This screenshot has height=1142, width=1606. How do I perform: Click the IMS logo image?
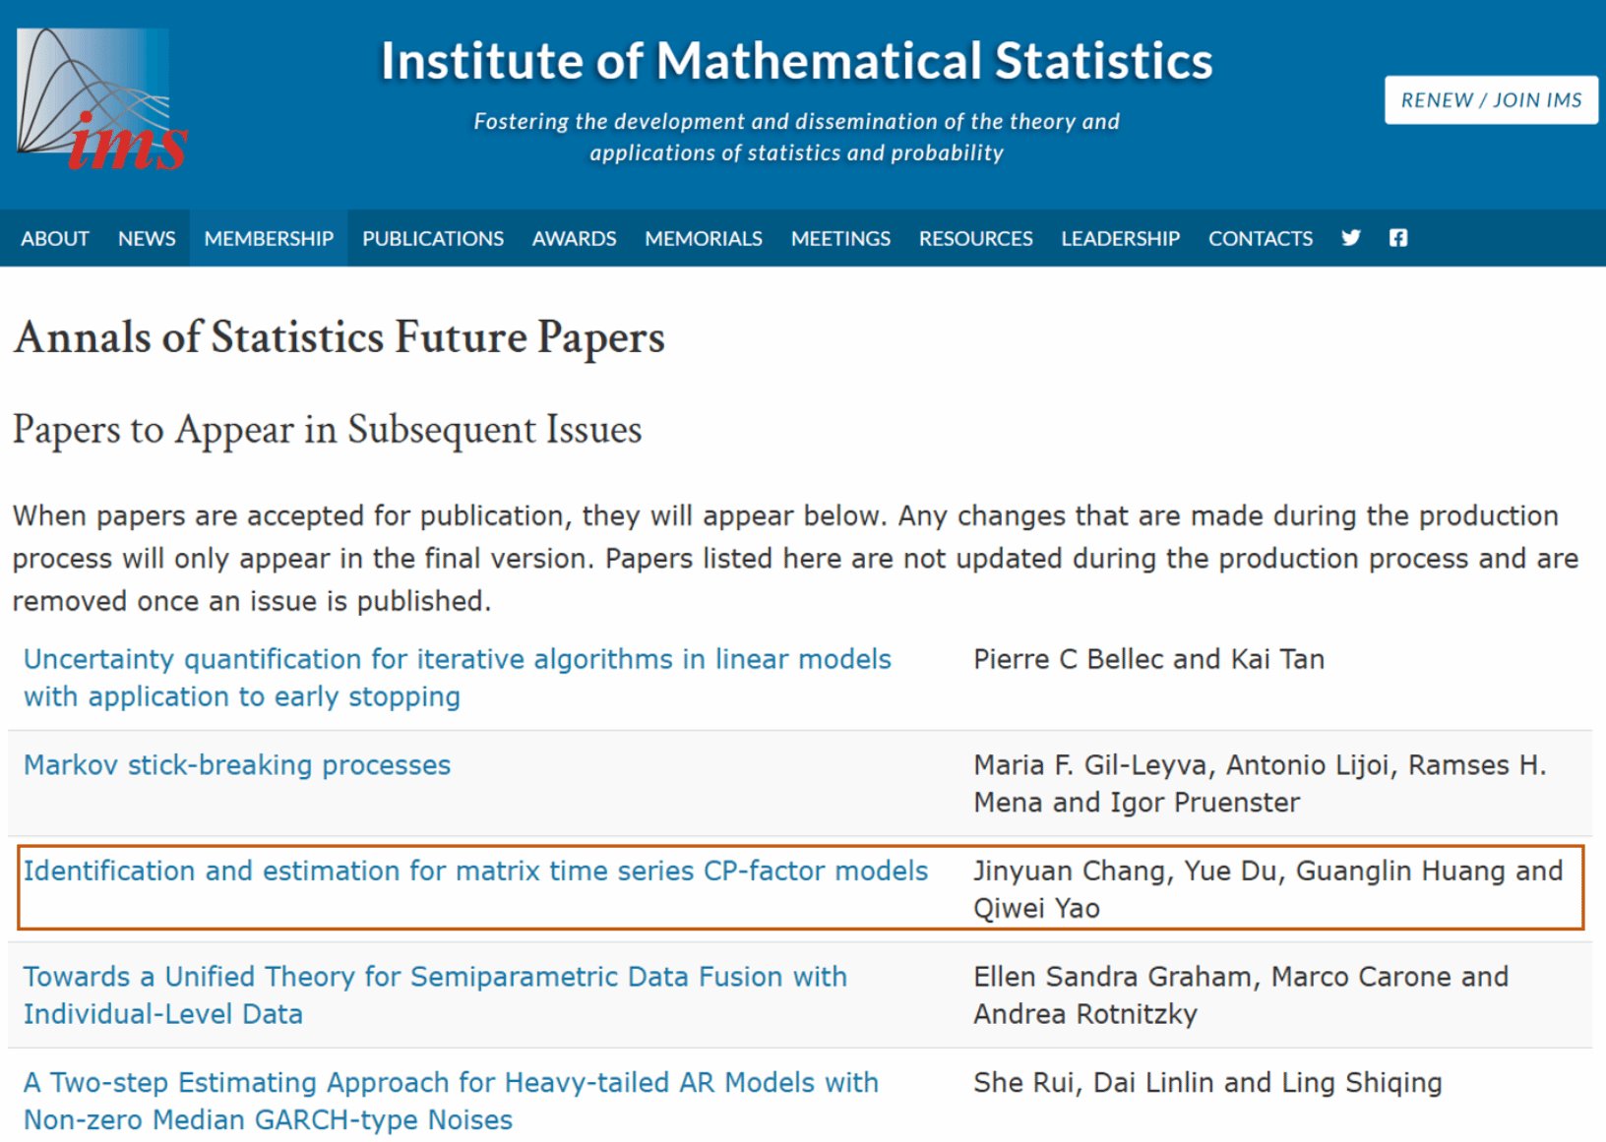[x=101, y=99]
